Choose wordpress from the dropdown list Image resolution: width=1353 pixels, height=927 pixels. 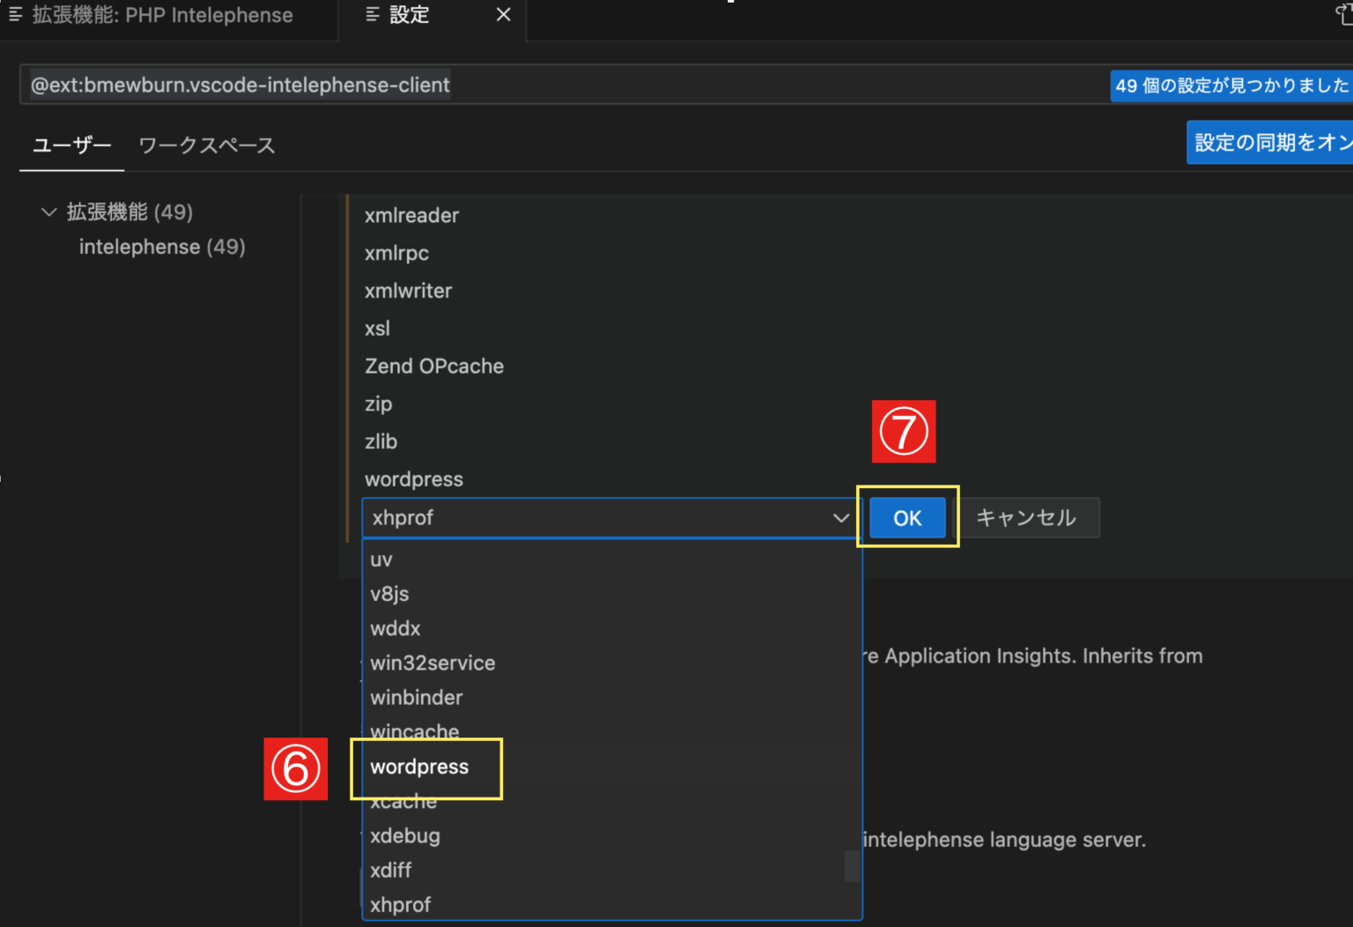tap(419, 767)
